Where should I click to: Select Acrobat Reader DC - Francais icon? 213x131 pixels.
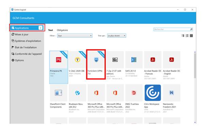click(x=153, y=60)
